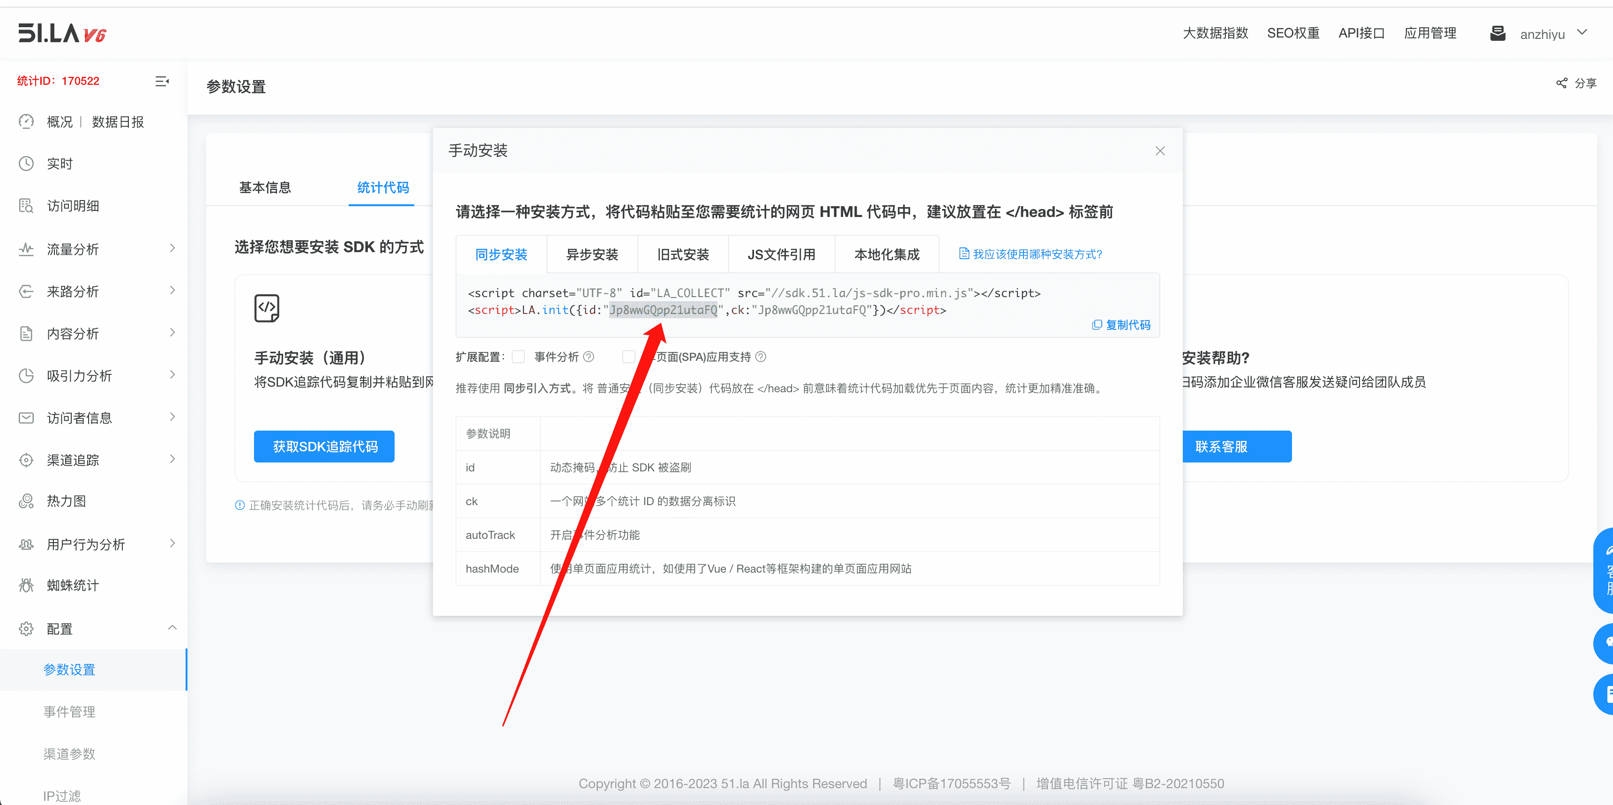Select the 本地化集成 tab
The width and height of the screenshot is (1613, 805).
click(887, 254)
